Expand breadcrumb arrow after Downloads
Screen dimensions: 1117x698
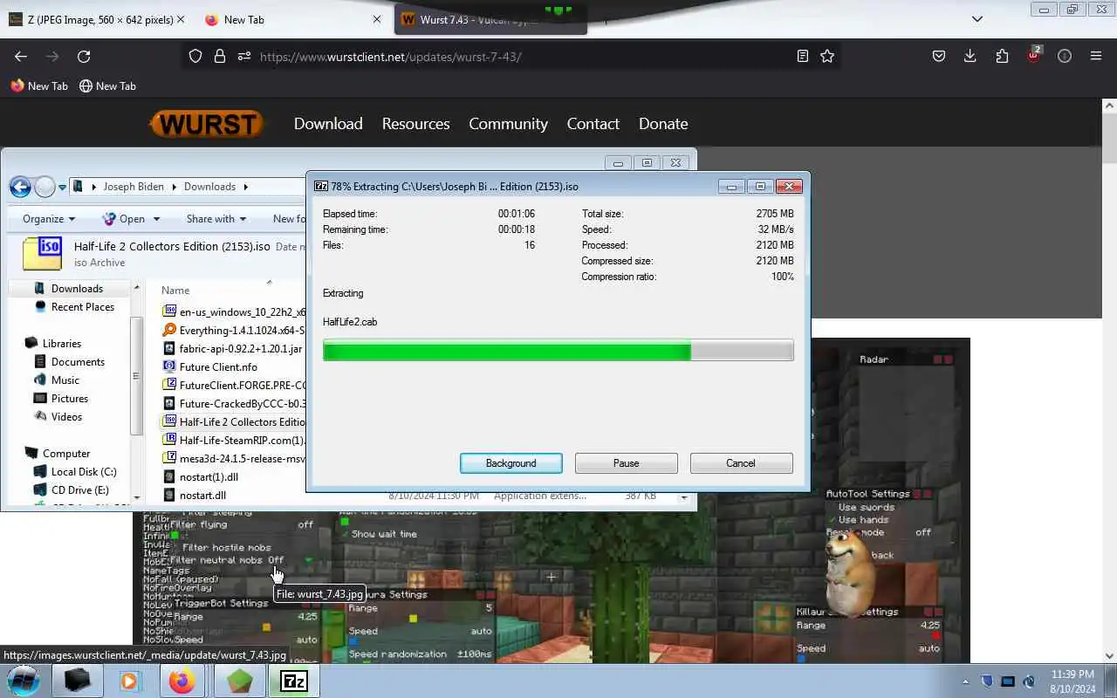pyautogui.click(x=245, y=187)
